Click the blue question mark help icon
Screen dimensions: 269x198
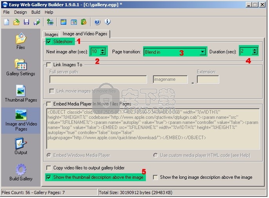(97, 22)
